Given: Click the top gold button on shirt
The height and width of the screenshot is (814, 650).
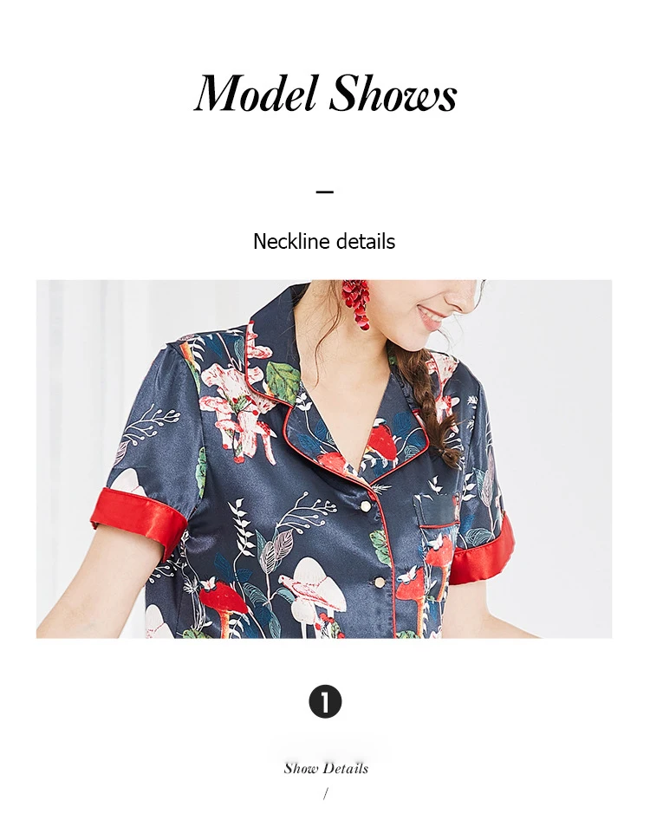Looking at the screenshot, I should (x=367, y=505).
